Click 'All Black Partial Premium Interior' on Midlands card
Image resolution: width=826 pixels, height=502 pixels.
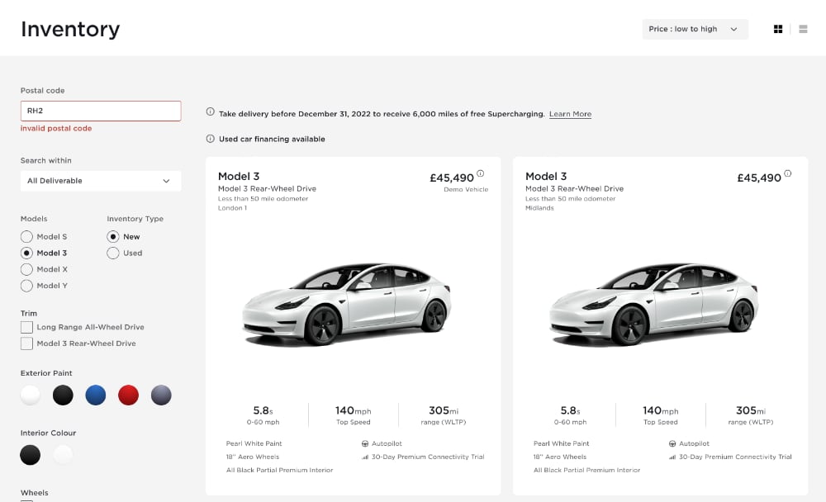click(586, 470)
